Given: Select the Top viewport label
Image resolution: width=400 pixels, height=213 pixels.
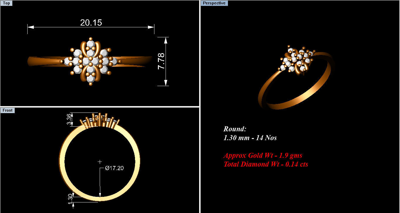Looking at the screenshot, I should click(6, 3).
